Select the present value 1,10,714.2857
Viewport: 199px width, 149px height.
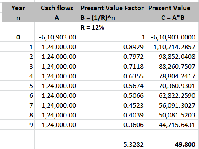[173, 47]
